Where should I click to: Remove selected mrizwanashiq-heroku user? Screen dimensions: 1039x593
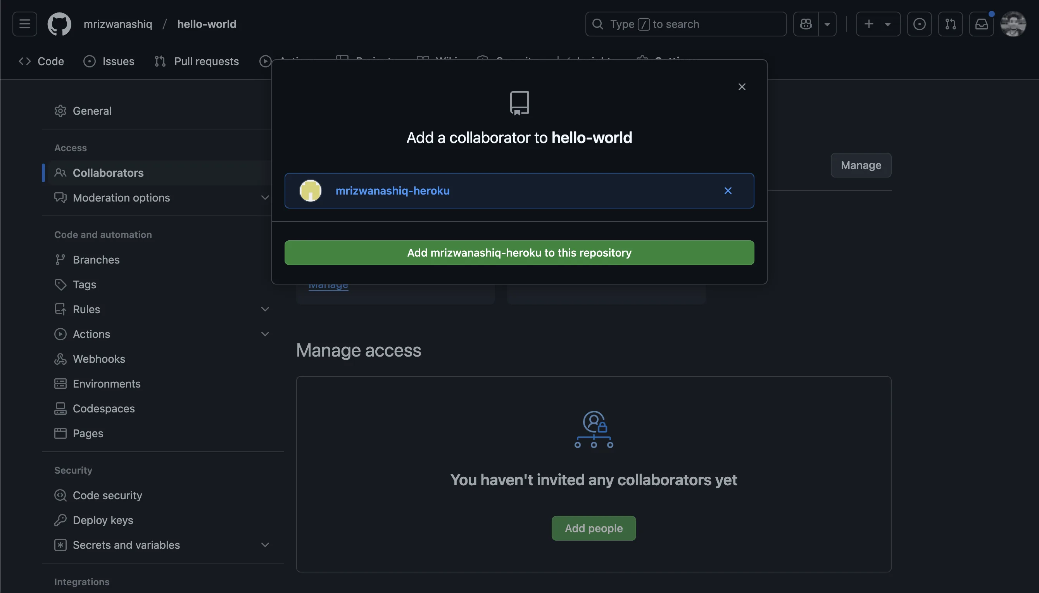click(x=728, y=191)
